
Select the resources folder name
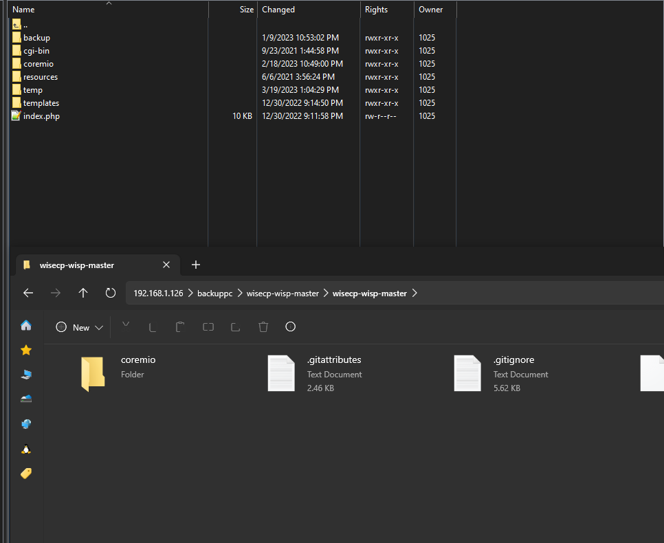(x=41, y=77)
